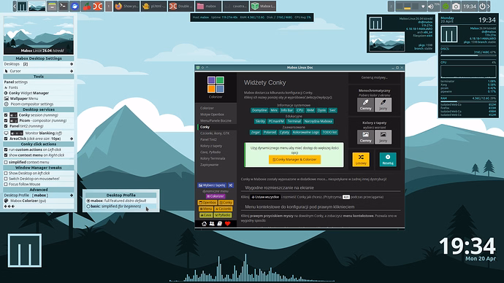Select Czcionki, ikony, GTK in the Doc sidebar
Image resolution: width=504 pixels, height=283 pixels.
[215, 133]
